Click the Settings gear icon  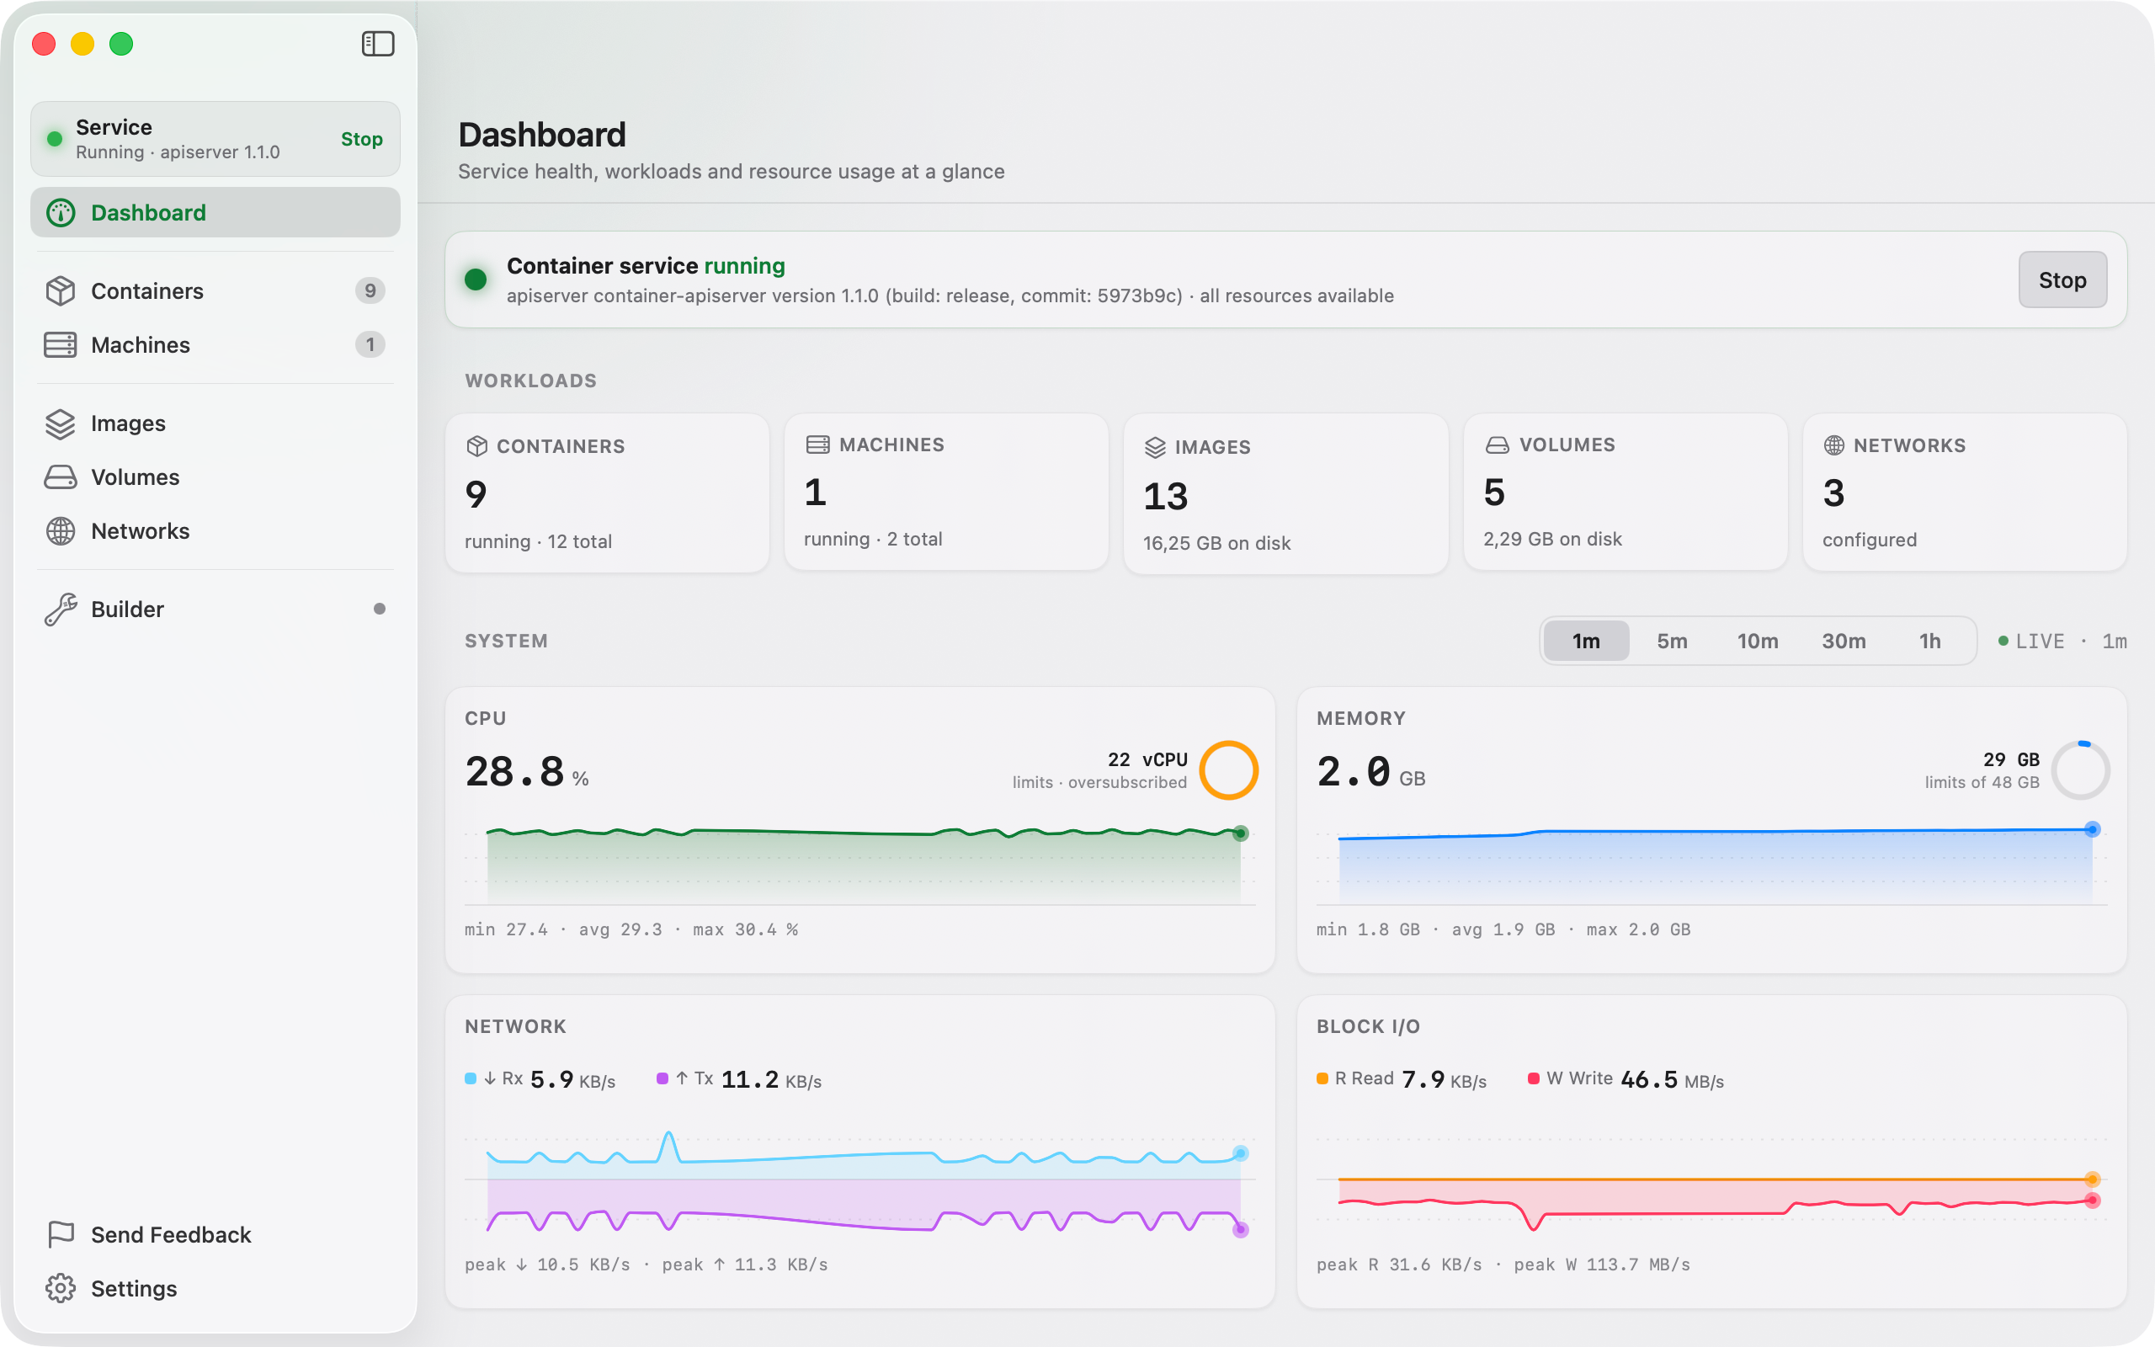click(x=61, y=1288)
